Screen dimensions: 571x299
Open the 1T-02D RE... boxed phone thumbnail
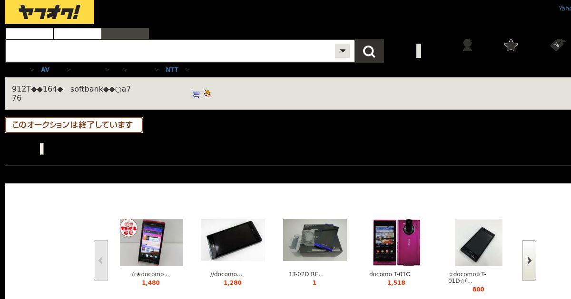[315, 240]
